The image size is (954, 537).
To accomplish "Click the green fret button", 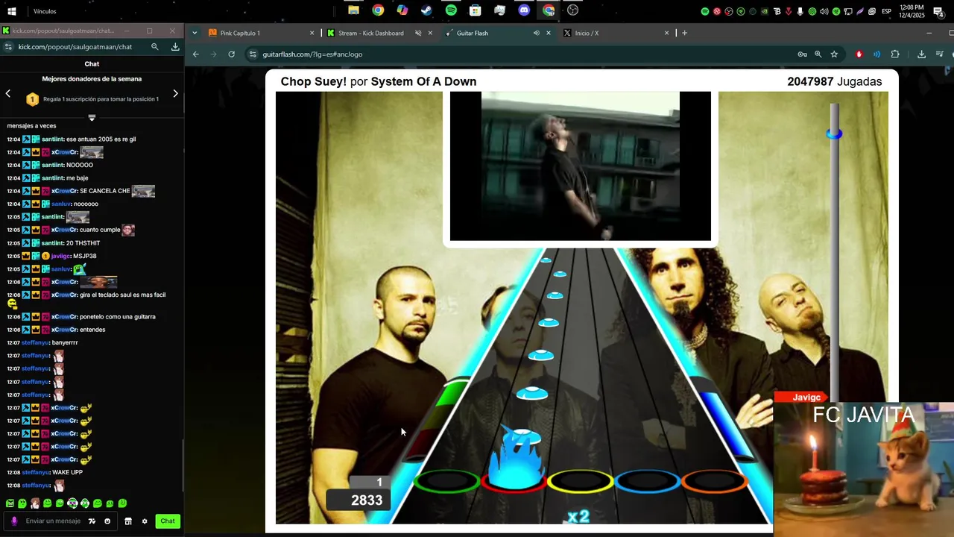I will pos(446,482).
